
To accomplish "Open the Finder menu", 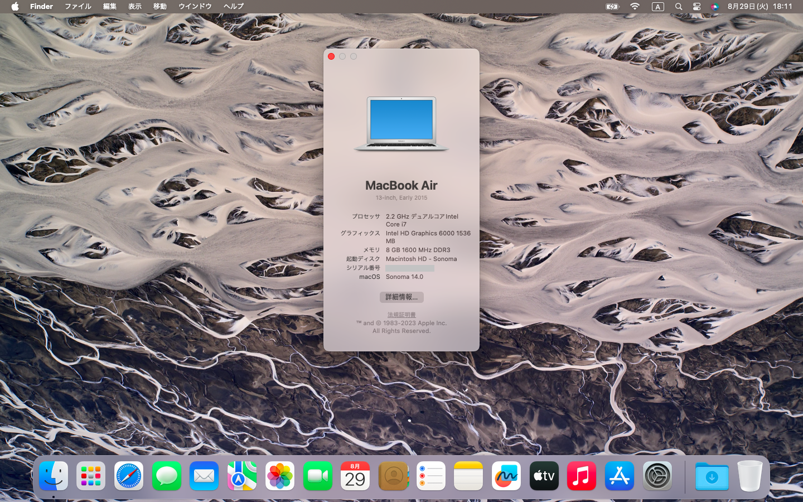I will 41,6.
